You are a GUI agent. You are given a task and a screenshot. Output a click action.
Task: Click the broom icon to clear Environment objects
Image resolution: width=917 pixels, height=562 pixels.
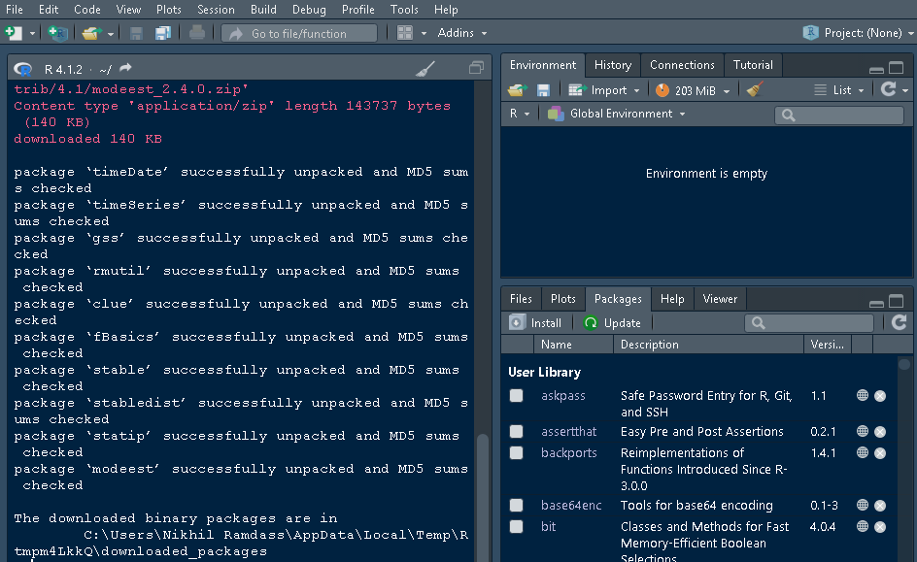point(753,88)
